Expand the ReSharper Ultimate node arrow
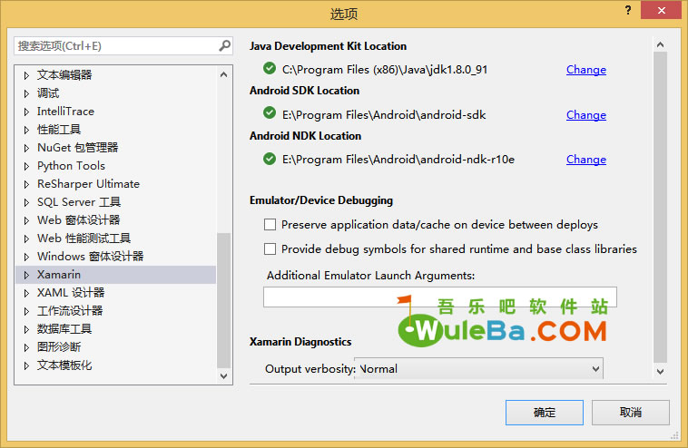This screenshot has width=688, height=448. (26, 184)
